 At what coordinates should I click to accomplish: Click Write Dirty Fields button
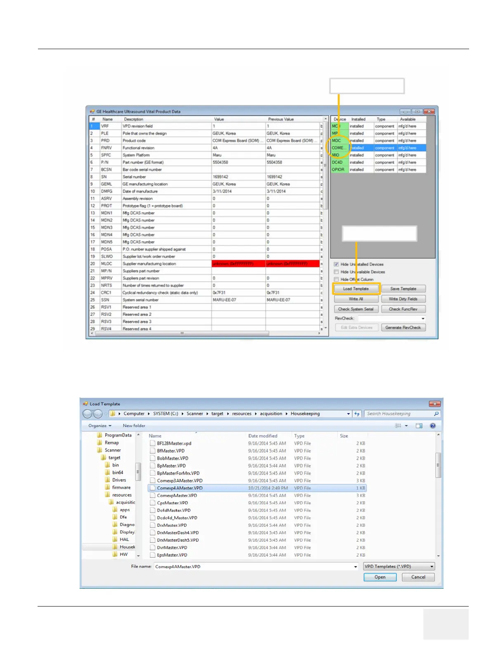[x=403, y=299]
